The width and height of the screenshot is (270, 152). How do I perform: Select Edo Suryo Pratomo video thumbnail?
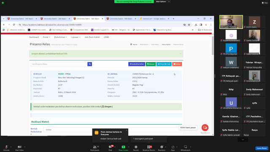231,22
